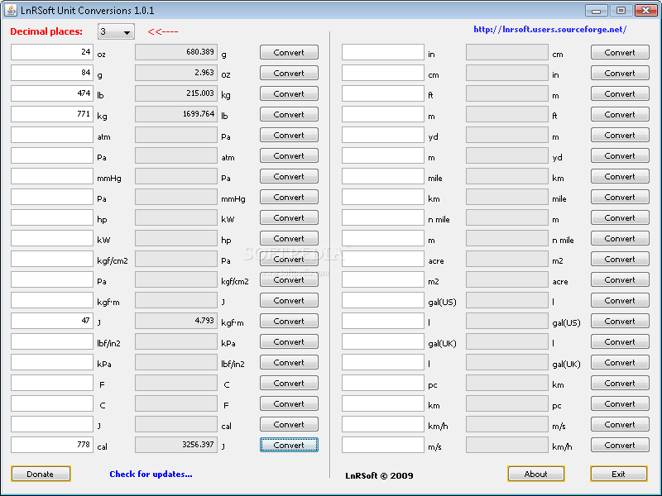Image resolution: width=662 pixels, height=496 pixels.
Task: Minimize the Unit Conversions window
Action: coord(596,11)
